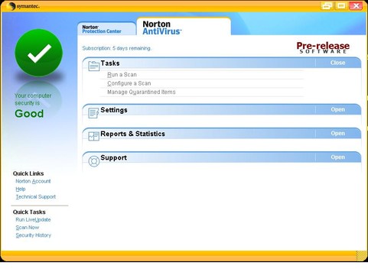Image resolution: width=368 pixels, height=275 pixels.
Task: Start Run LiveUpdate quick task
Action: coord(33,220)
